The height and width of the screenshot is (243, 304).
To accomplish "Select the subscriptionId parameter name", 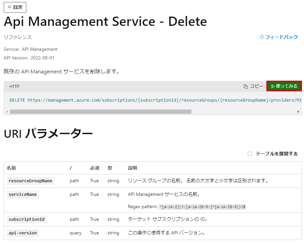I will (27, 219).
